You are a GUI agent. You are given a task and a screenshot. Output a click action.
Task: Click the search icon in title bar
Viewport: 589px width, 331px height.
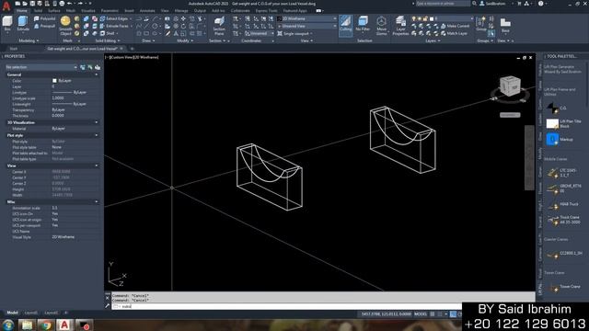pyautogui.click(x=475, y=4)
